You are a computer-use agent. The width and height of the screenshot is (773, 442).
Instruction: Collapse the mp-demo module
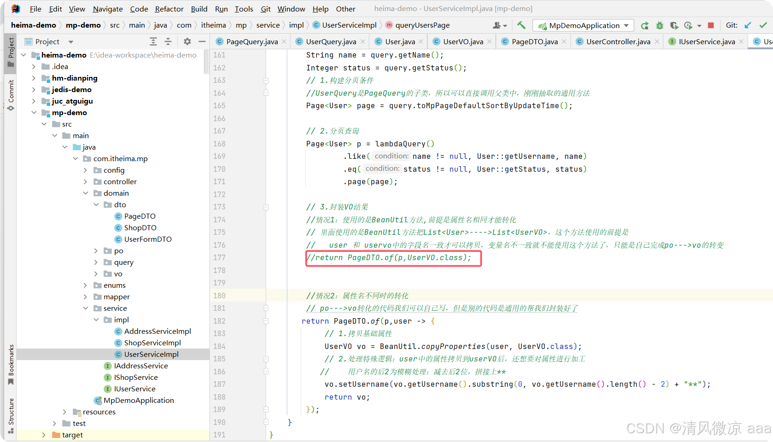pyautogui.click(x=34, y=112)
